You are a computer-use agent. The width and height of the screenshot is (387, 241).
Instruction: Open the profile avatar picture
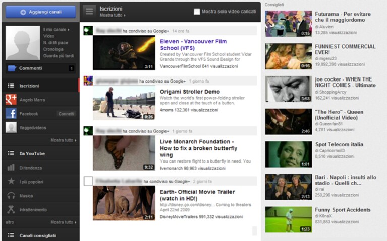point(23,43)
